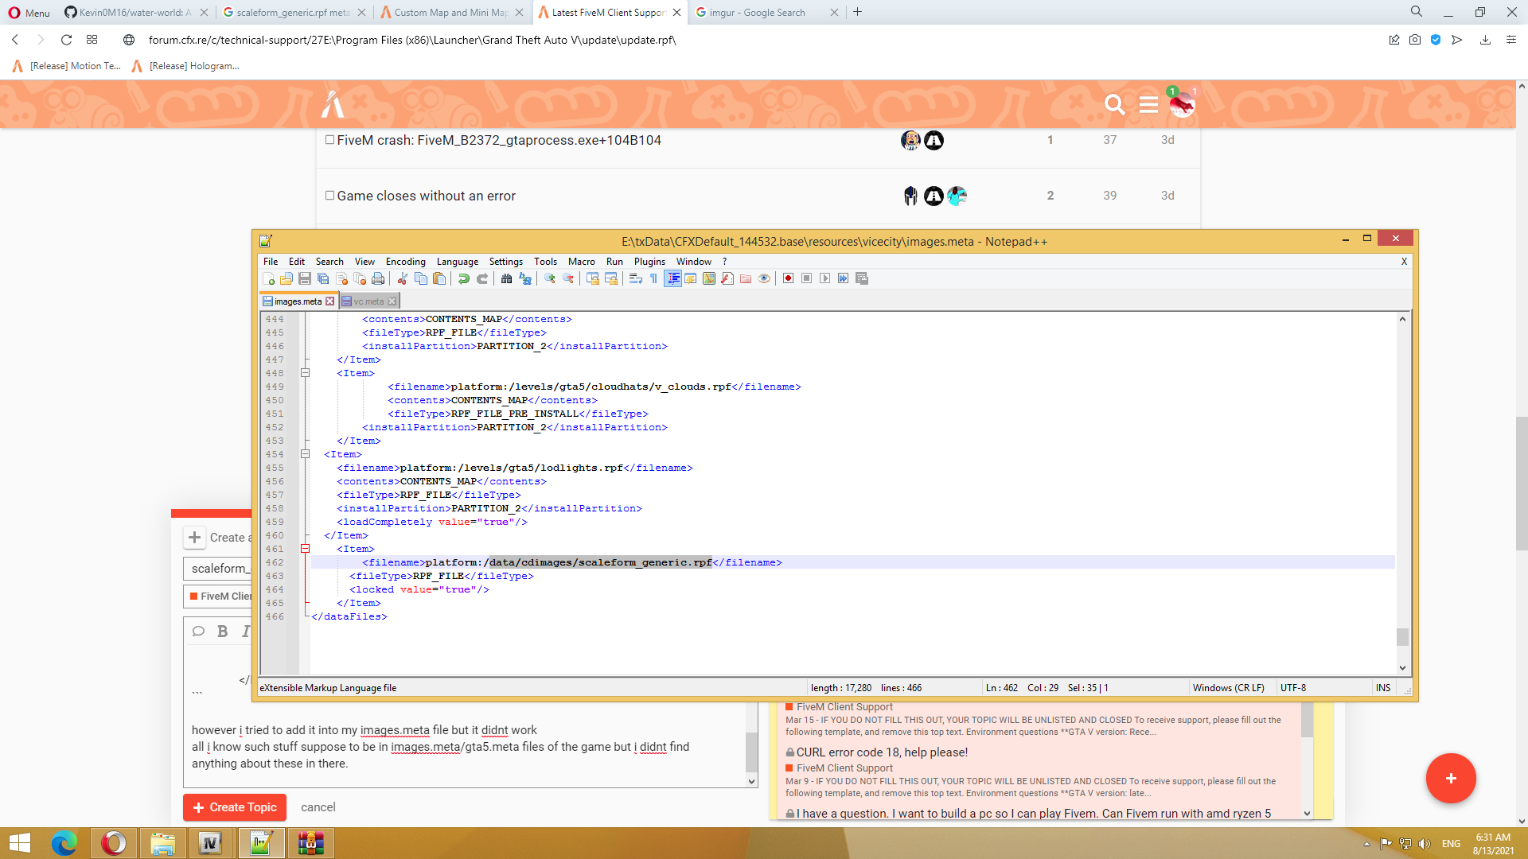The width and height of the screenshot is (1528, 859).
Task: Open the Edit menu
Action: pos(297,262)
